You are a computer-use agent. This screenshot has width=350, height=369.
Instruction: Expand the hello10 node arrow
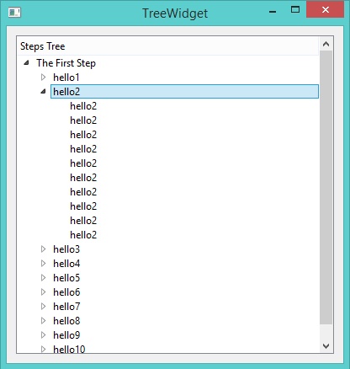pyautogui.click(x=43, y=349)
